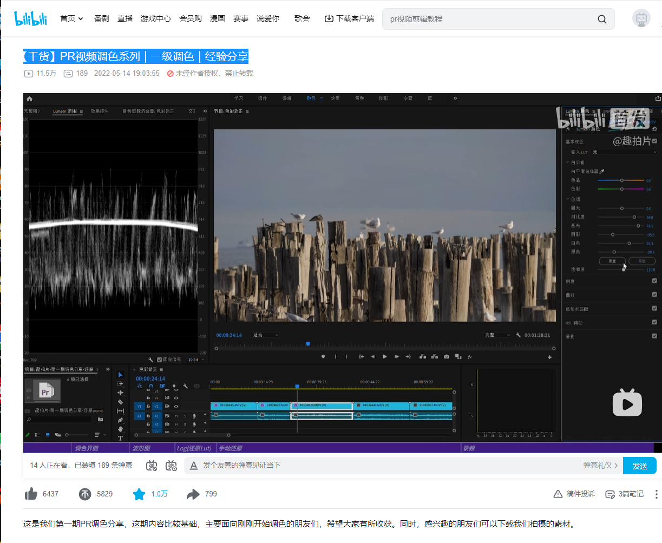Open 番剧 in the navbar
The image size is (662, 543).
tap(102, 18)
